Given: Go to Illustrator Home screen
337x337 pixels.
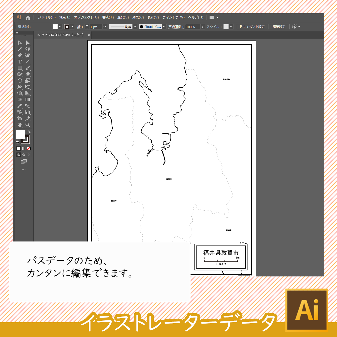Looking at the screenshot, I should [x=28, y=18].
